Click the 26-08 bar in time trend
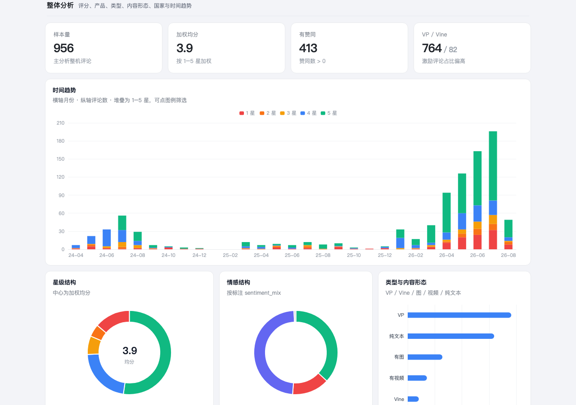Screen dimensions: 576x405 (508, 234)
